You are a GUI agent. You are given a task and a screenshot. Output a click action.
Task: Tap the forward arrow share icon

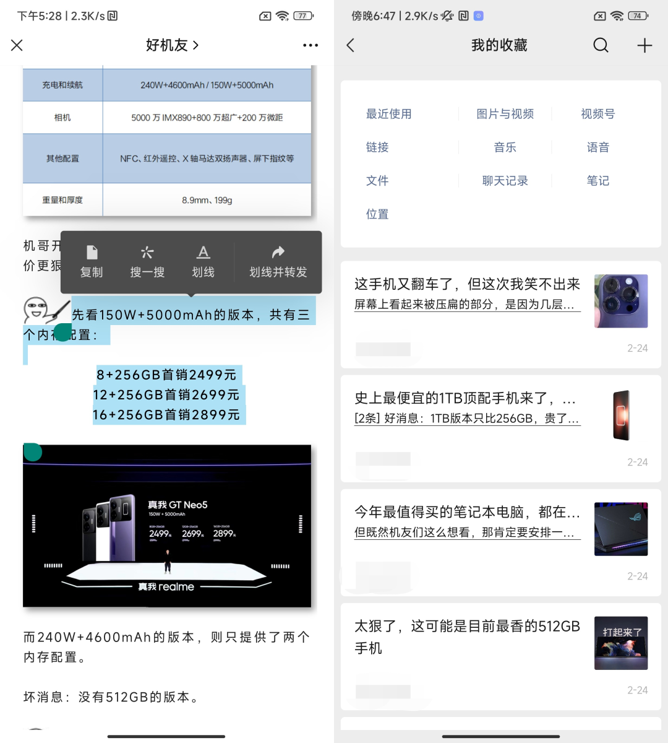click(278, 252)
